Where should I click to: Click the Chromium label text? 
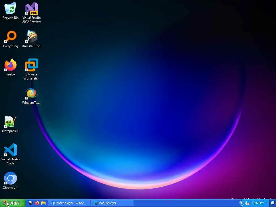[11, 188]
